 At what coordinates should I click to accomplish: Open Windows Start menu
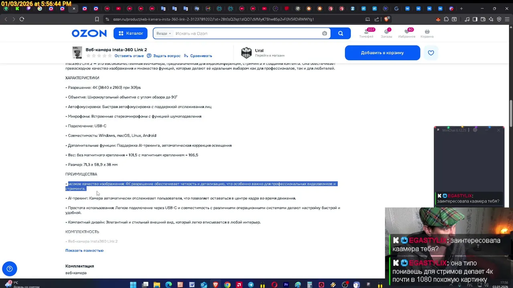(133, 284)
